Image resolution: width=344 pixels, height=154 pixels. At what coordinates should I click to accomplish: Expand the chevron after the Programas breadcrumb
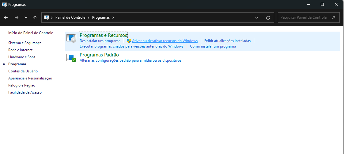(113, 17)
